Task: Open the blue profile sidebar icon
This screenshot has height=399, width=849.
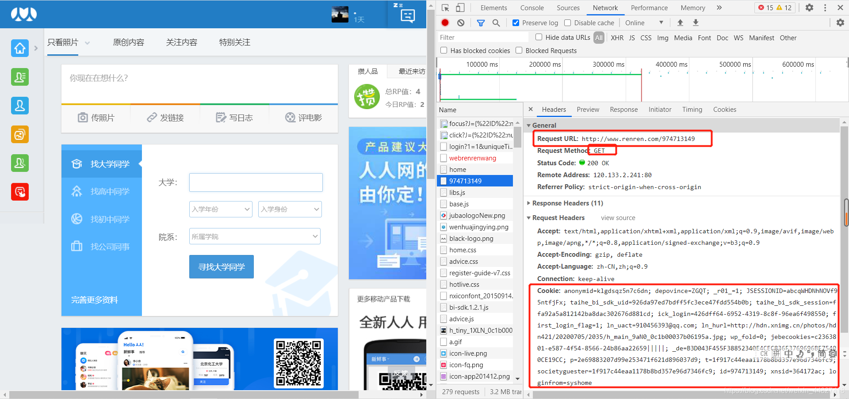Action: tap(20, 106)
